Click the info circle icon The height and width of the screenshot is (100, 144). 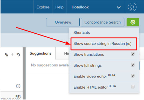point(18,86)
